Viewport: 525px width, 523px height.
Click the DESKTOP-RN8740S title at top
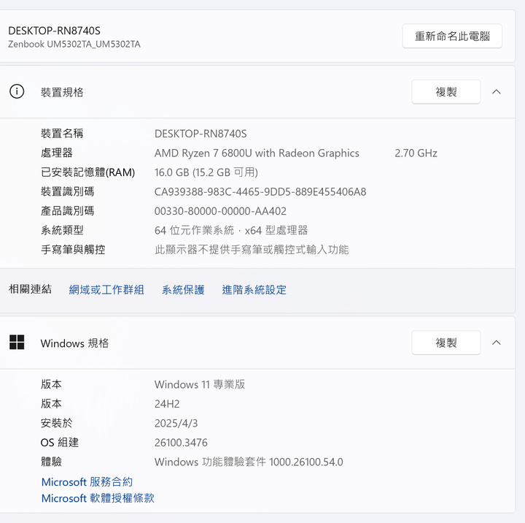pyautogui.click(x=54, y=31)
